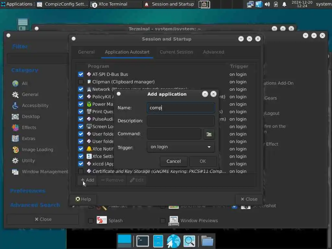Click the command browse folder icon
Viewport: 332px width, 249px height.
pos(209,134)
